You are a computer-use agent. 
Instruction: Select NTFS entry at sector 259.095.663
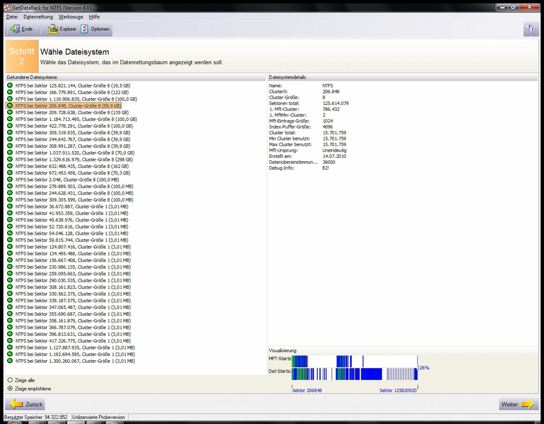pos(73,274)
